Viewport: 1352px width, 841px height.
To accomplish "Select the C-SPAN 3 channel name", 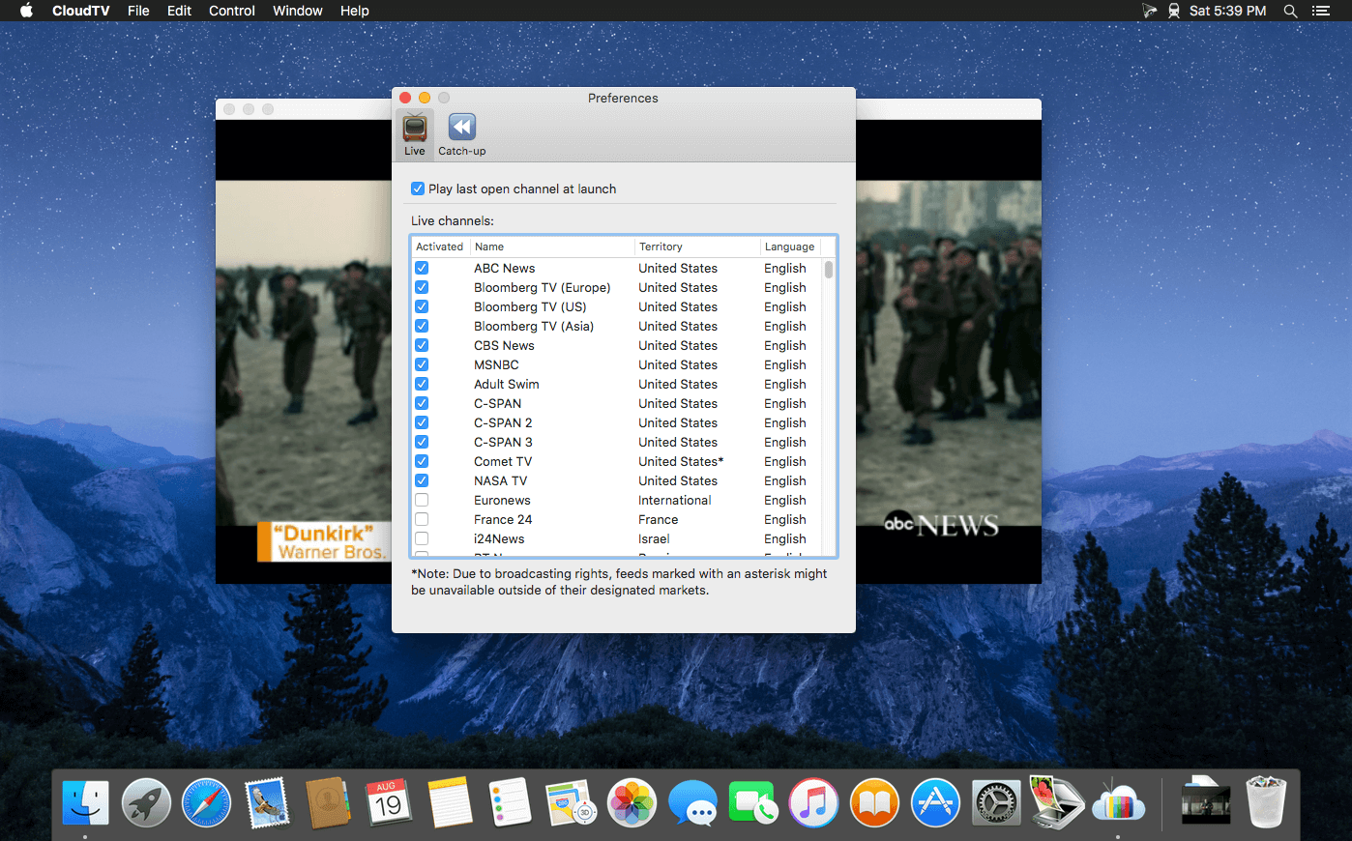I will point(503,442).
